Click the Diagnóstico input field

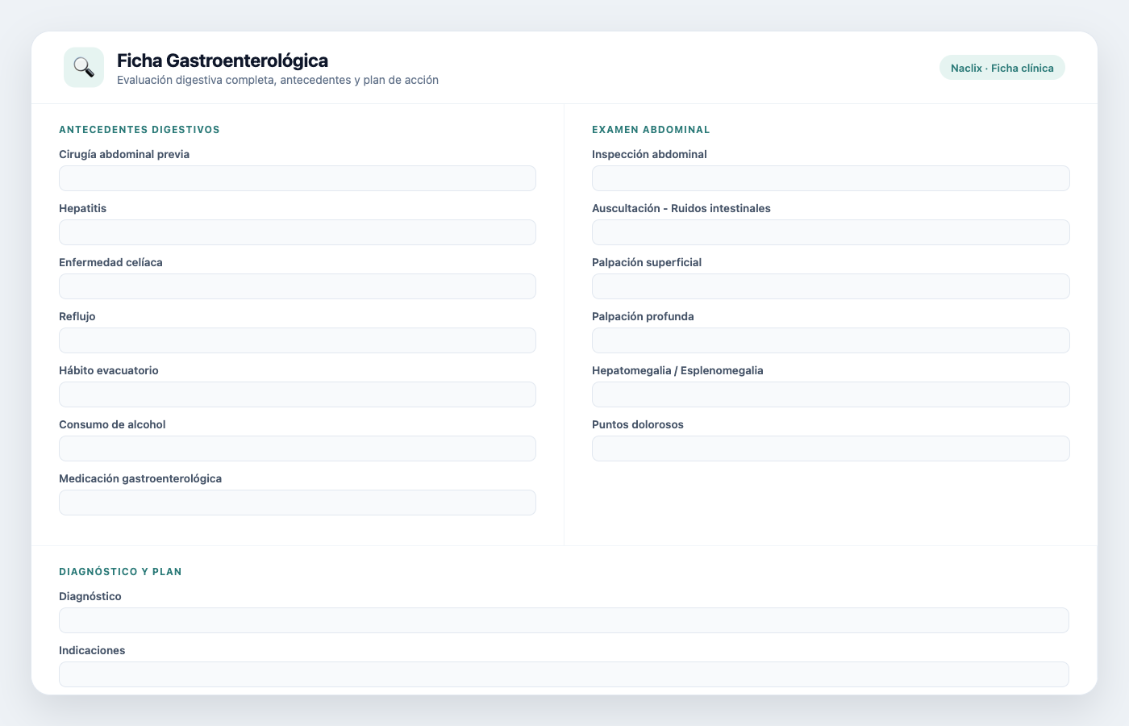coord(564,620)
